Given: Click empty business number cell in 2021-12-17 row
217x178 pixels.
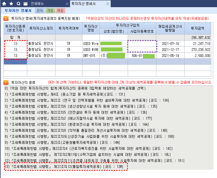Looking at the screenshot, I should coord(142,50).
